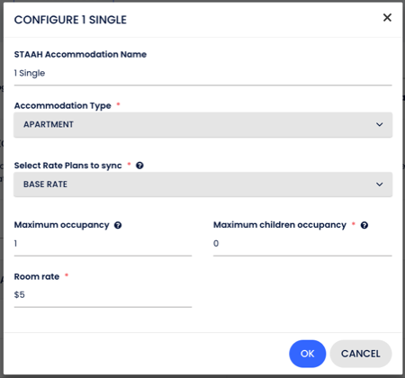Edit the Maximum children occupancy field
405x378 pixels.
[302, 244]
